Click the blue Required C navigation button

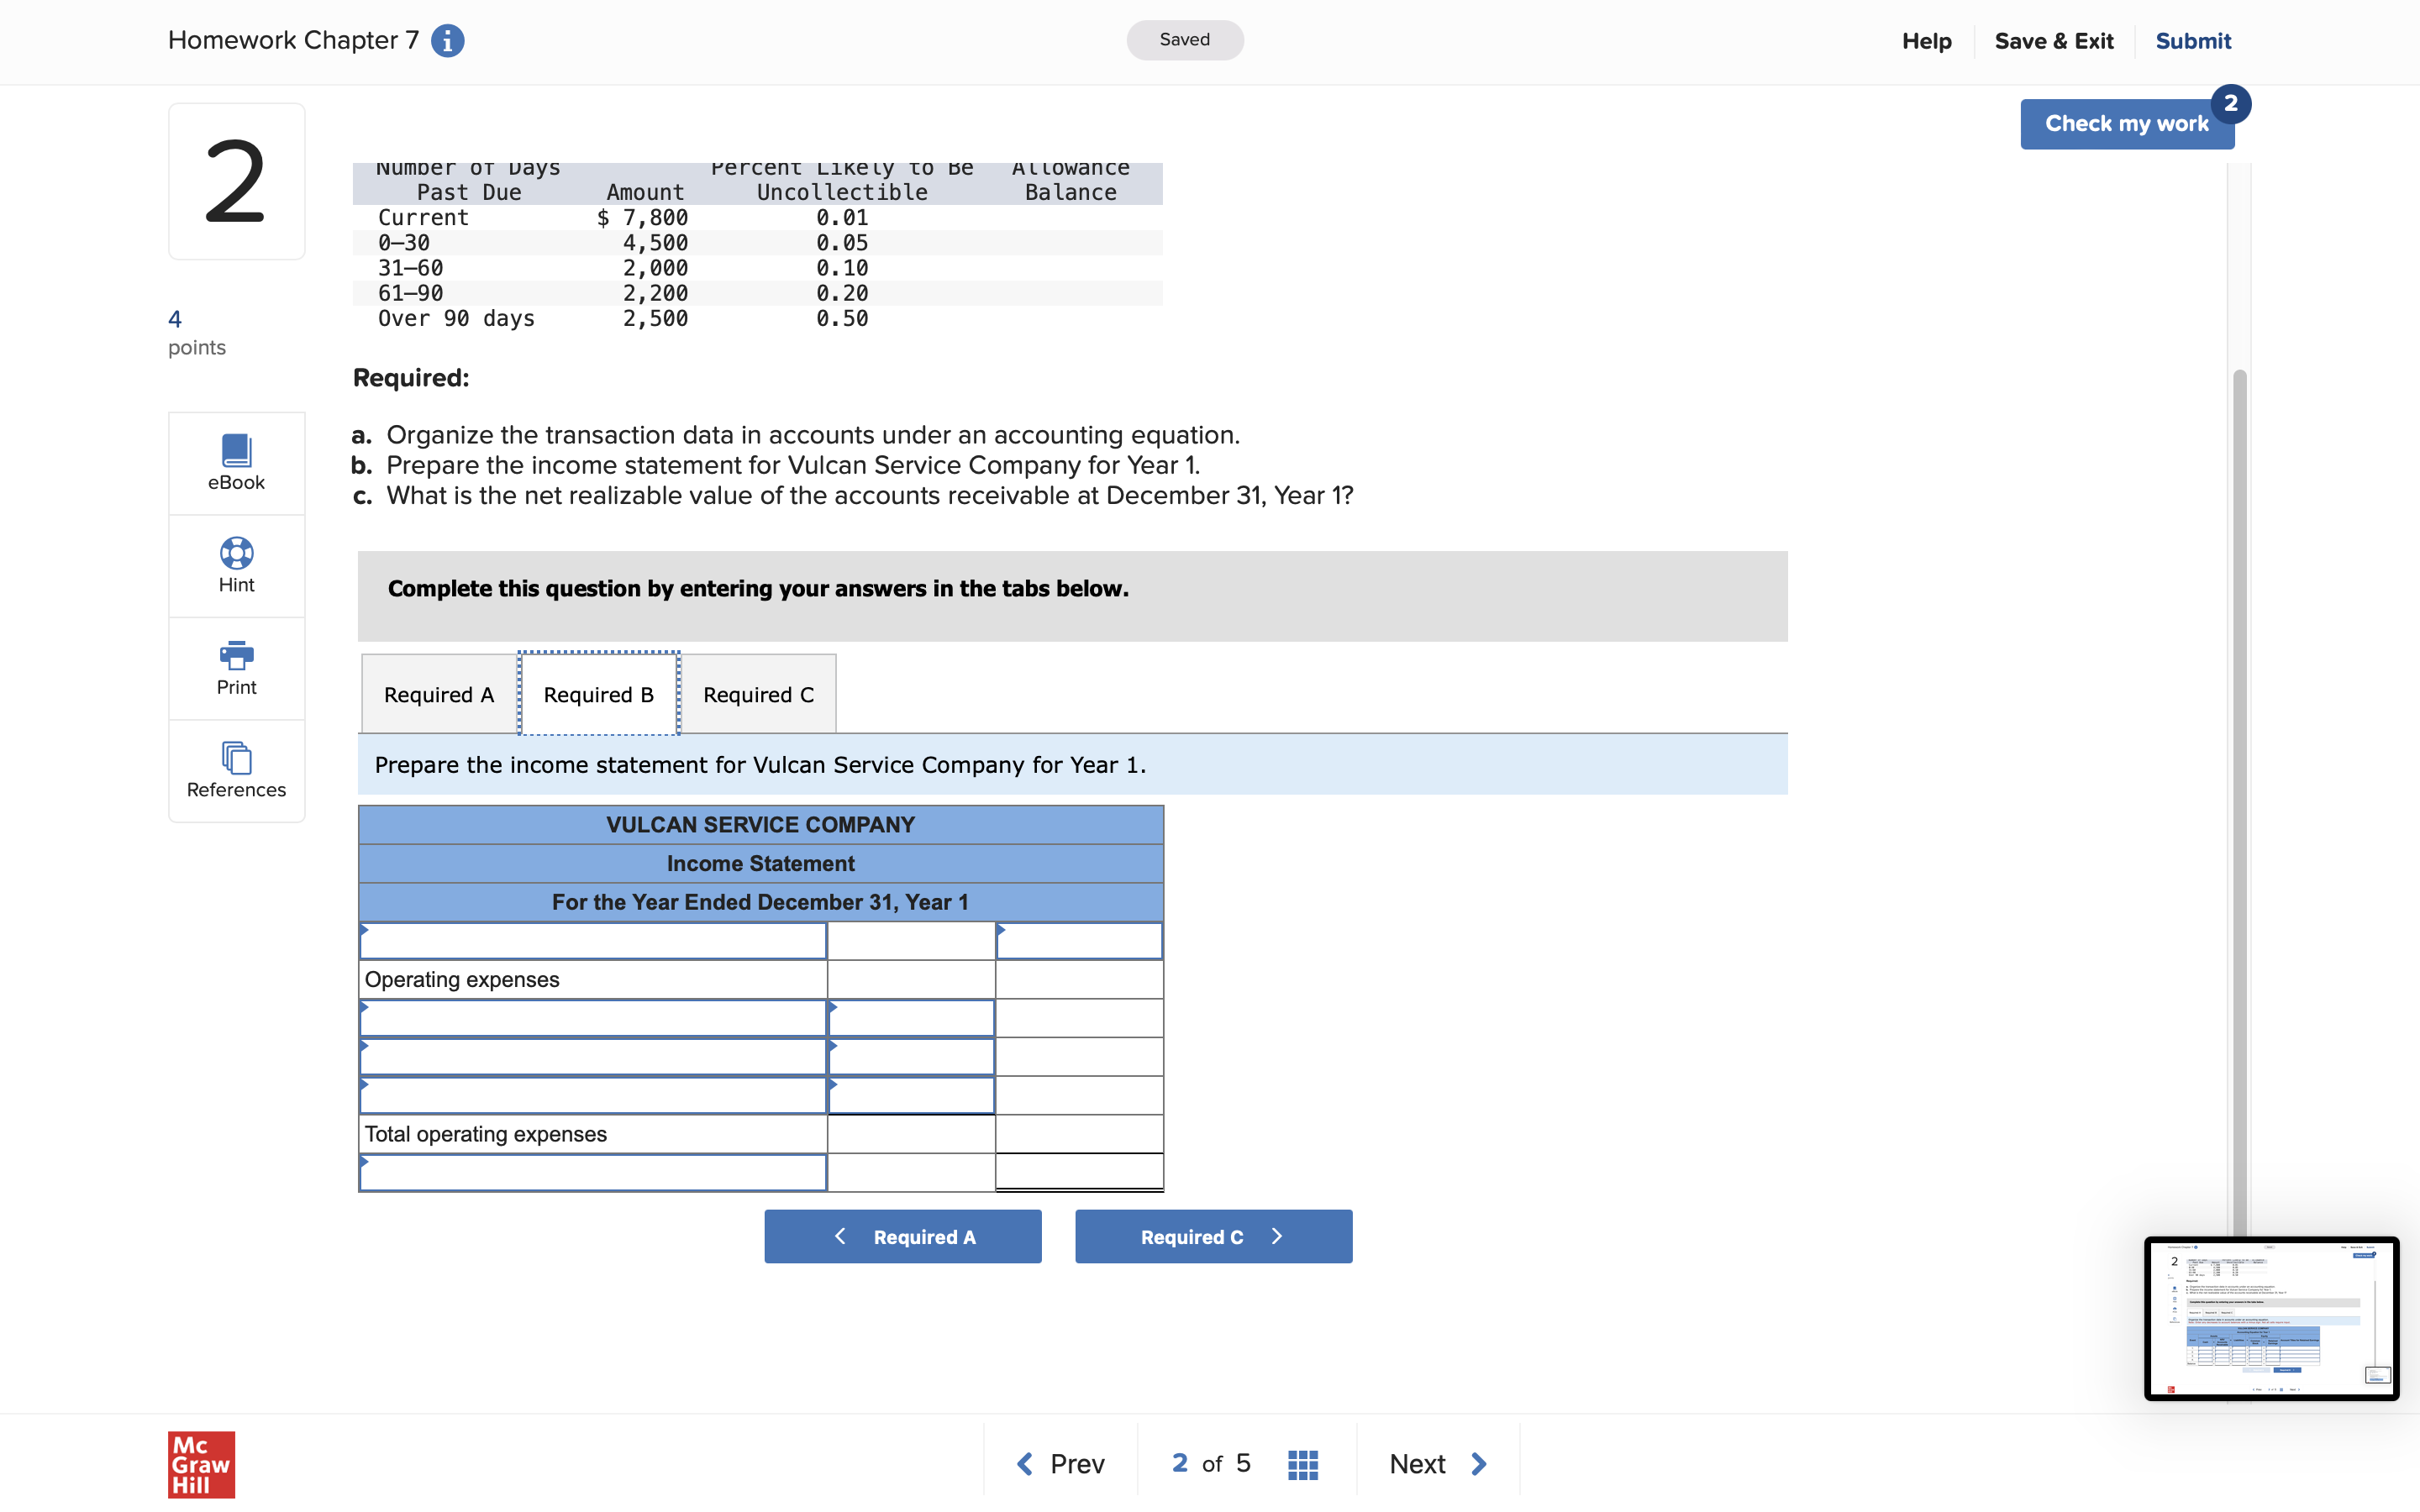[1213, 1237]
